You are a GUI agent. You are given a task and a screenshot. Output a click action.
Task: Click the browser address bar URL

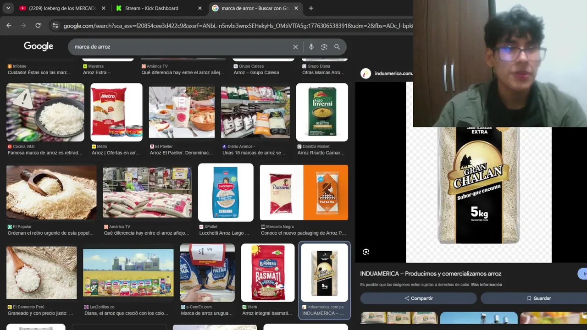point(238,26)
